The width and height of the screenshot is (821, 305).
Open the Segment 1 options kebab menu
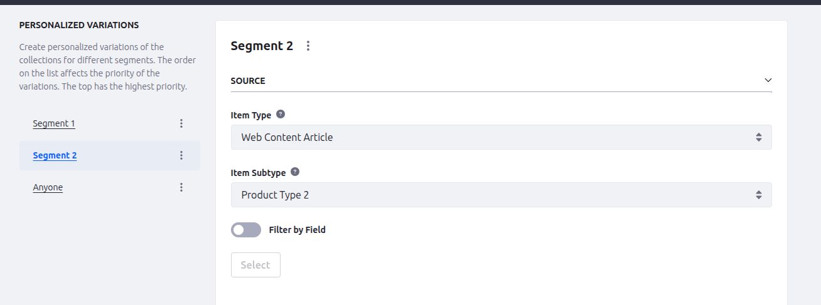point(181,123)
